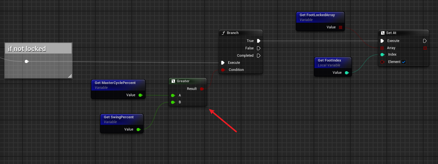Click the red Condition pin on Branch

coord(223,70)
